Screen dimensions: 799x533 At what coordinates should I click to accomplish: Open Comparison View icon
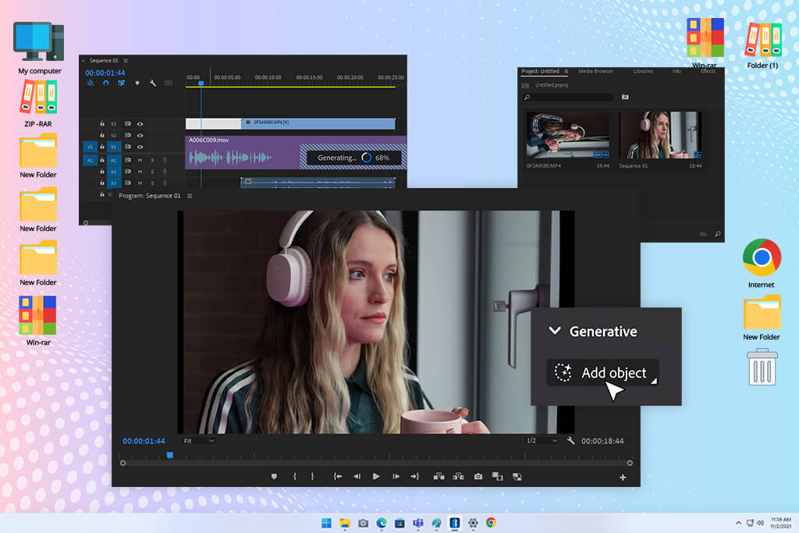click(497, 477)
